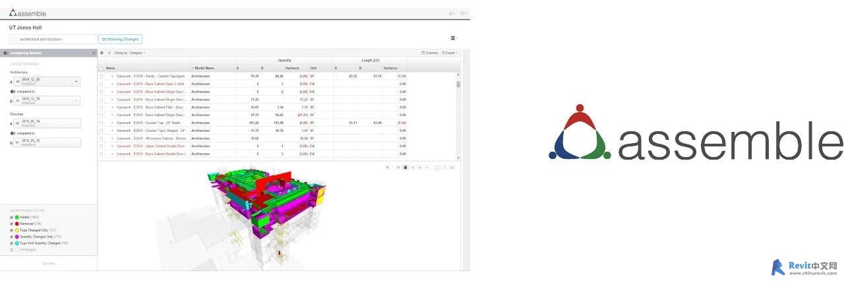Click the UT Jones Hall project title
Screen dimensions: 844x281
tap(24, 28)
